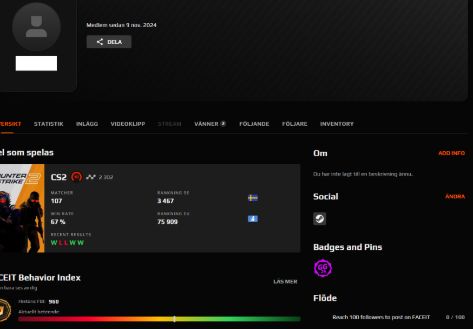Click Historic FBI value 960
Screen dimensions: 473x329
54,301
